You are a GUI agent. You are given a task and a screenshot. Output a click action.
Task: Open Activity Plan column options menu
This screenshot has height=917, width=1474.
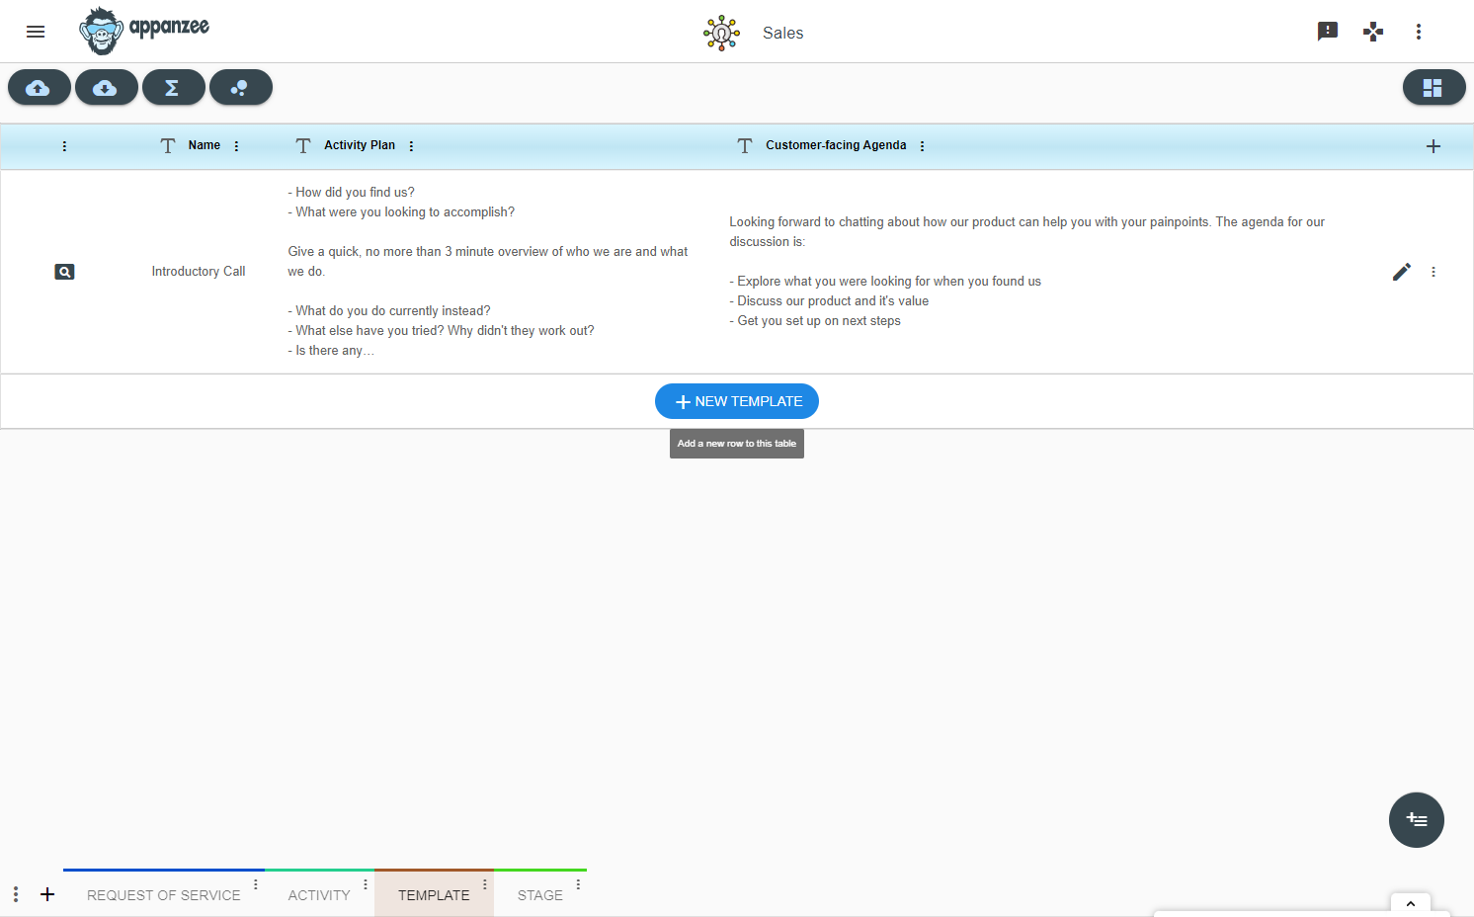click(411, 146)
